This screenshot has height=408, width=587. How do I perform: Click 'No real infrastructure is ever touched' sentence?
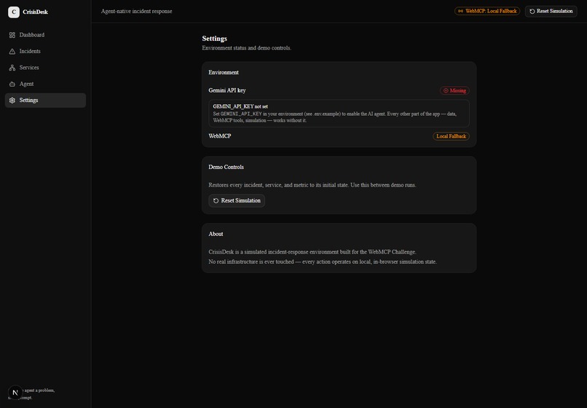pyautogui.click(x=323, y=262)
